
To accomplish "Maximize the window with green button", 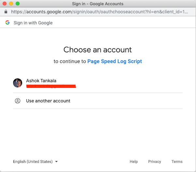I will click(18, 4).
